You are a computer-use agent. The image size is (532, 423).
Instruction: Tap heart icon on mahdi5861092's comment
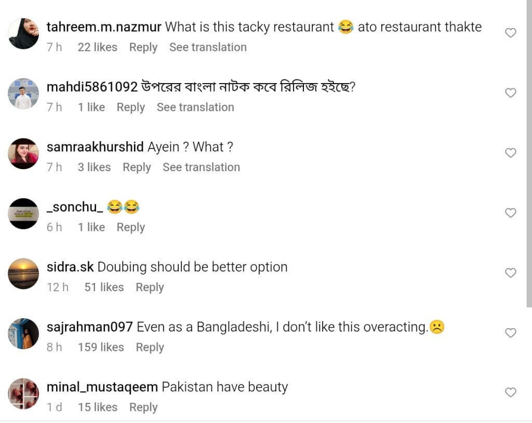click(x=511, y=93)
